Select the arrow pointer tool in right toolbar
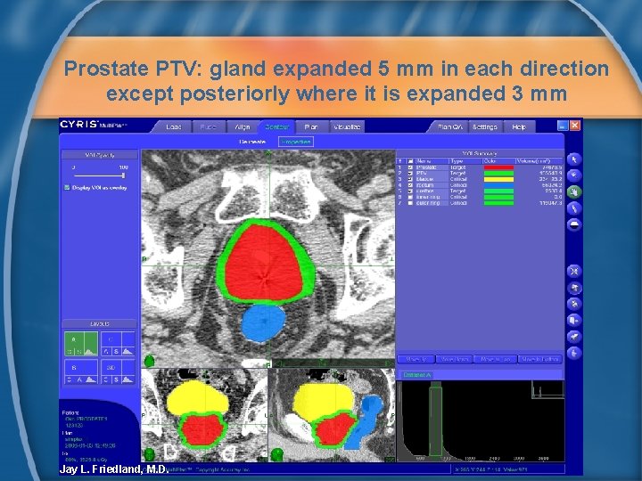Viewport: 642px width, 481px height. pyautogui.click(x=574, y=159)
